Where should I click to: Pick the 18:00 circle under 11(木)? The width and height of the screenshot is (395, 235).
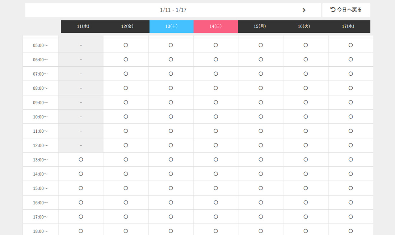point(81,231)
